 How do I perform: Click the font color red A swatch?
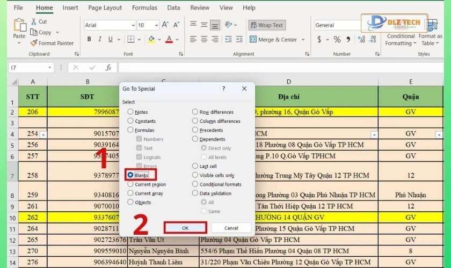169,39
